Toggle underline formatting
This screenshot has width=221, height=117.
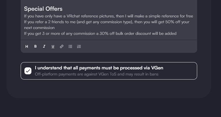click(53, 46)
